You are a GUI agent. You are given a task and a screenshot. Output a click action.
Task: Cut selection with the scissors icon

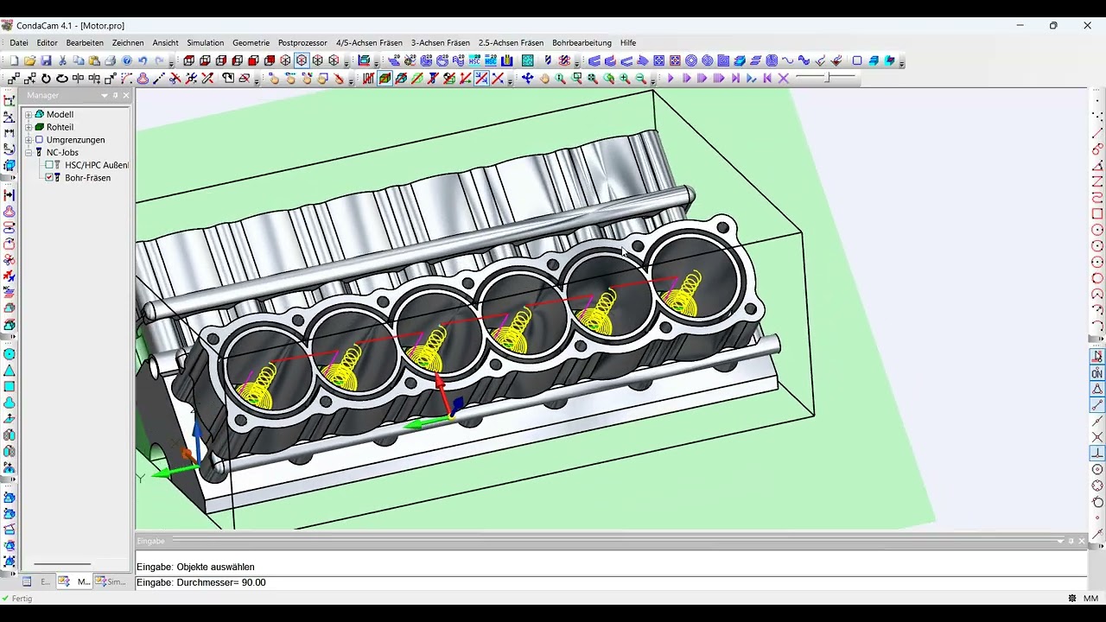pos(62,60)
